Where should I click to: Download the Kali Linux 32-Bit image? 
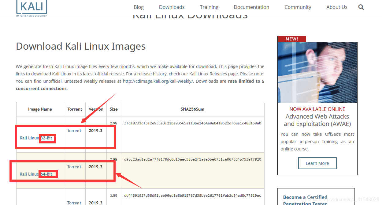[x=36, y=138]
